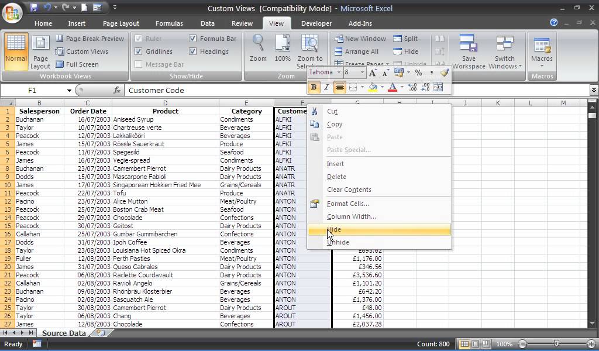Set zoom to 100% from ribbon

283,49
